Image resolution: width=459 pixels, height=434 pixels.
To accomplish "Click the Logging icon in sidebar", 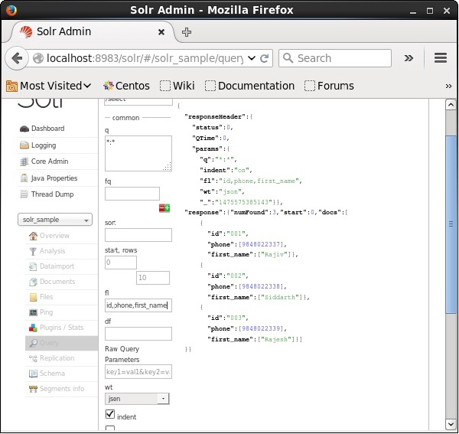I will [24, 145].
